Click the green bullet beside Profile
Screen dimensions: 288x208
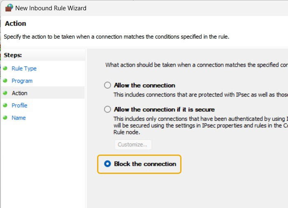coord(5,105)
